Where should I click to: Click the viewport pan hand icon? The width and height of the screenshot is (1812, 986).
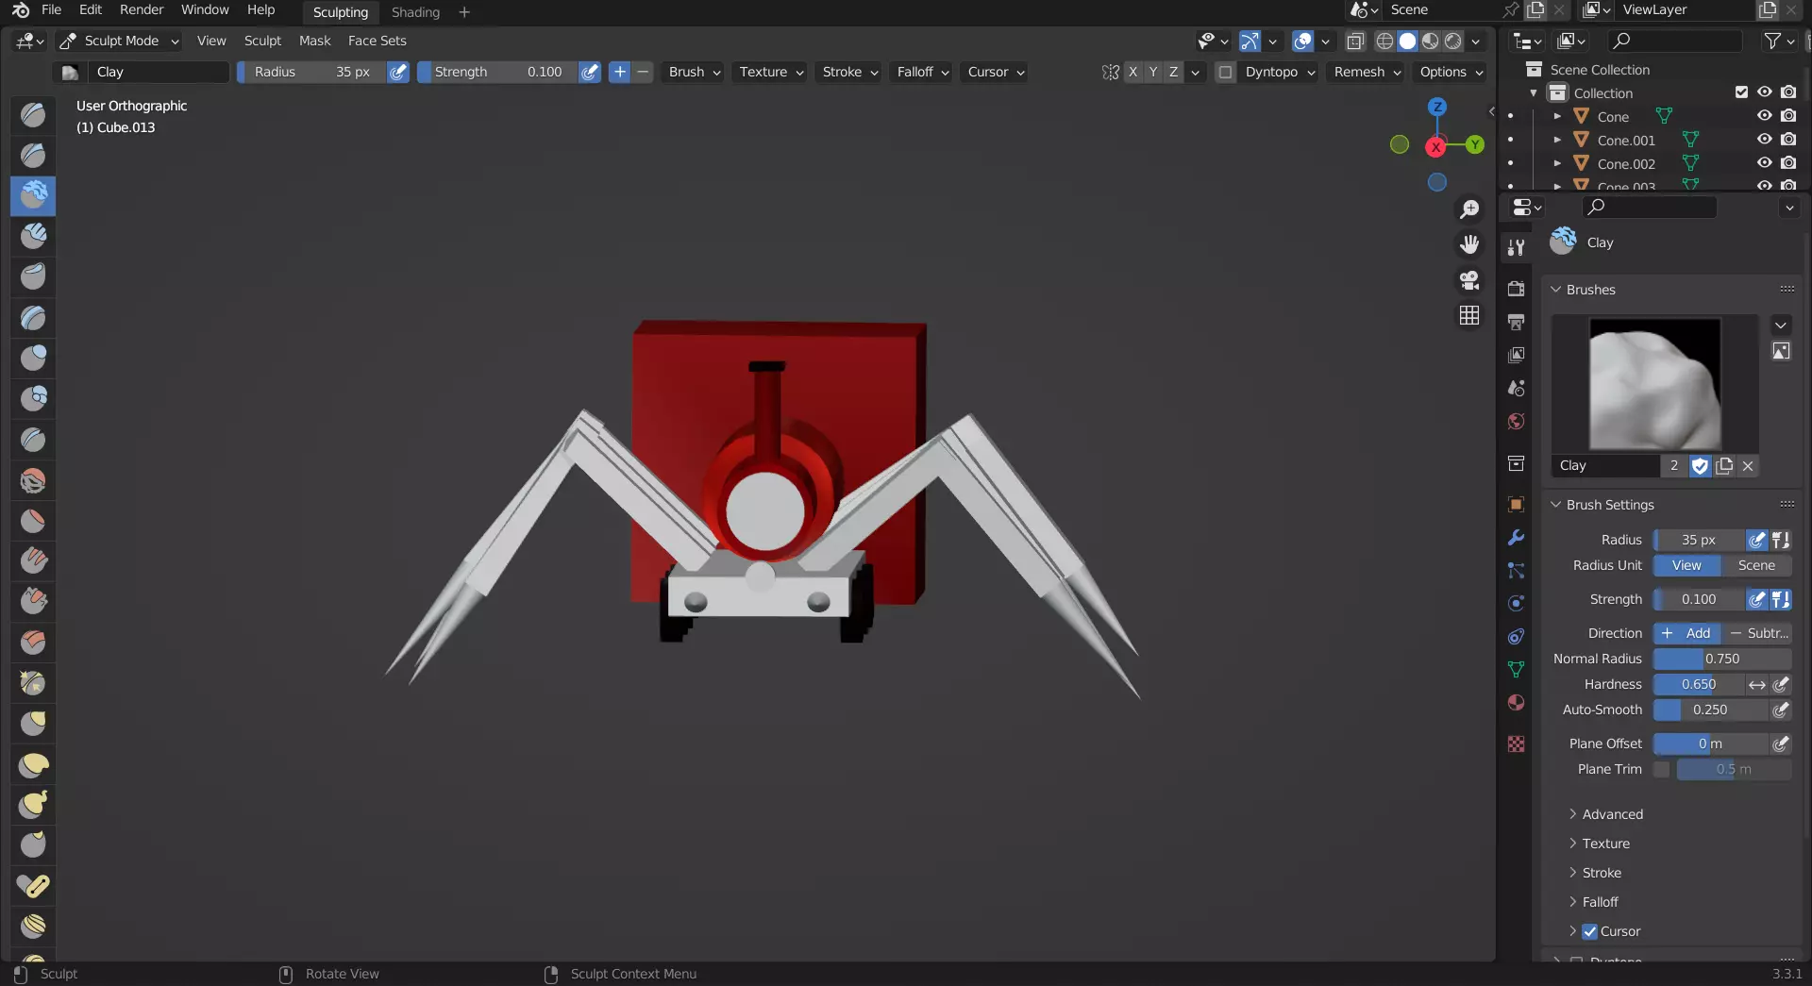(1469, 245)
